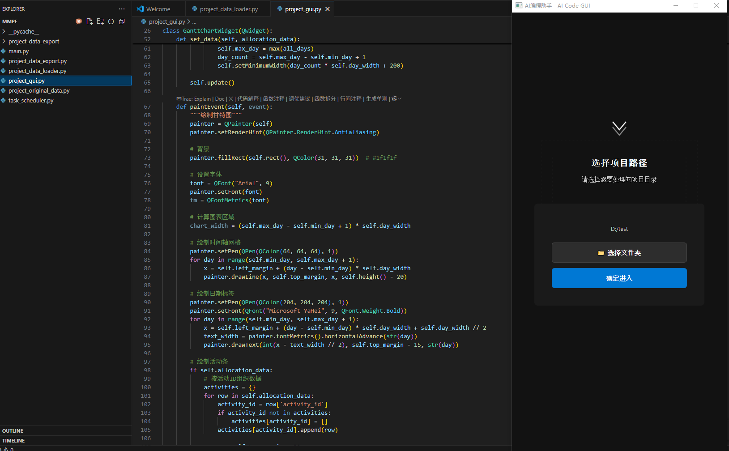Click the orange chat bubble icon beside MMPE

click(x=79, y=21)
